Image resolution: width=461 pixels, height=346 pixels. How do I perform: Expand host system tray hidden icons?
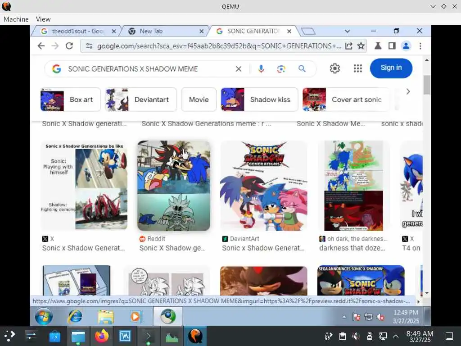[396, 336]
